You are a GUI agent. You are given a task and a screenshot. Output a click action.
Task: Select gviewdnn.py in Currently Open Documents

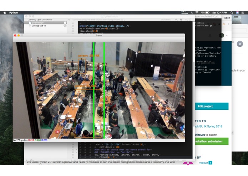pos(45,23)
